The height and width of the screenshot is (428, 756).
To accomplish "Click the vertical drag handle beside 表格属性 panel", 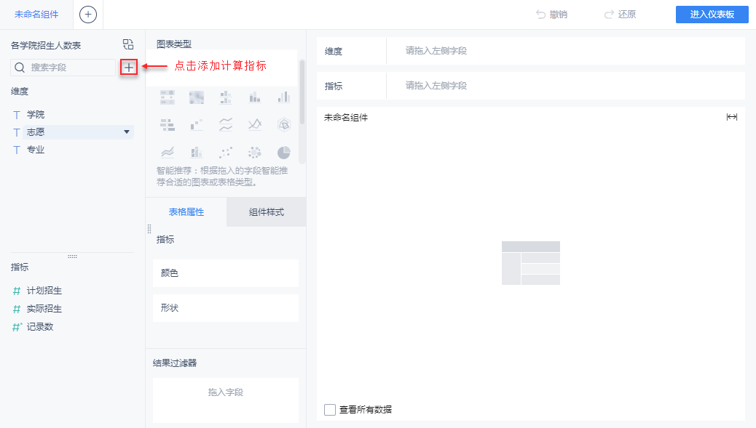I will tap(149, 229).
